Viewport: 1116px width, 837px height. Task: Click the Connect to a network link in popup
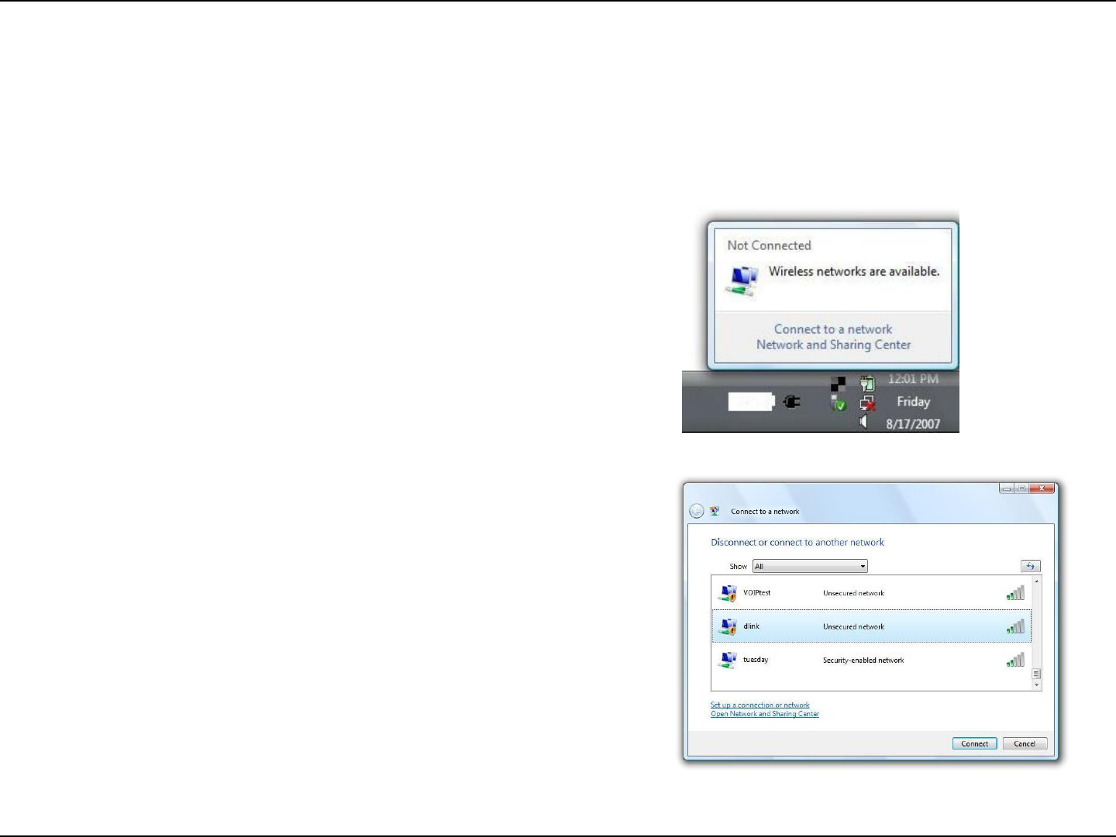tap(832, 329)
